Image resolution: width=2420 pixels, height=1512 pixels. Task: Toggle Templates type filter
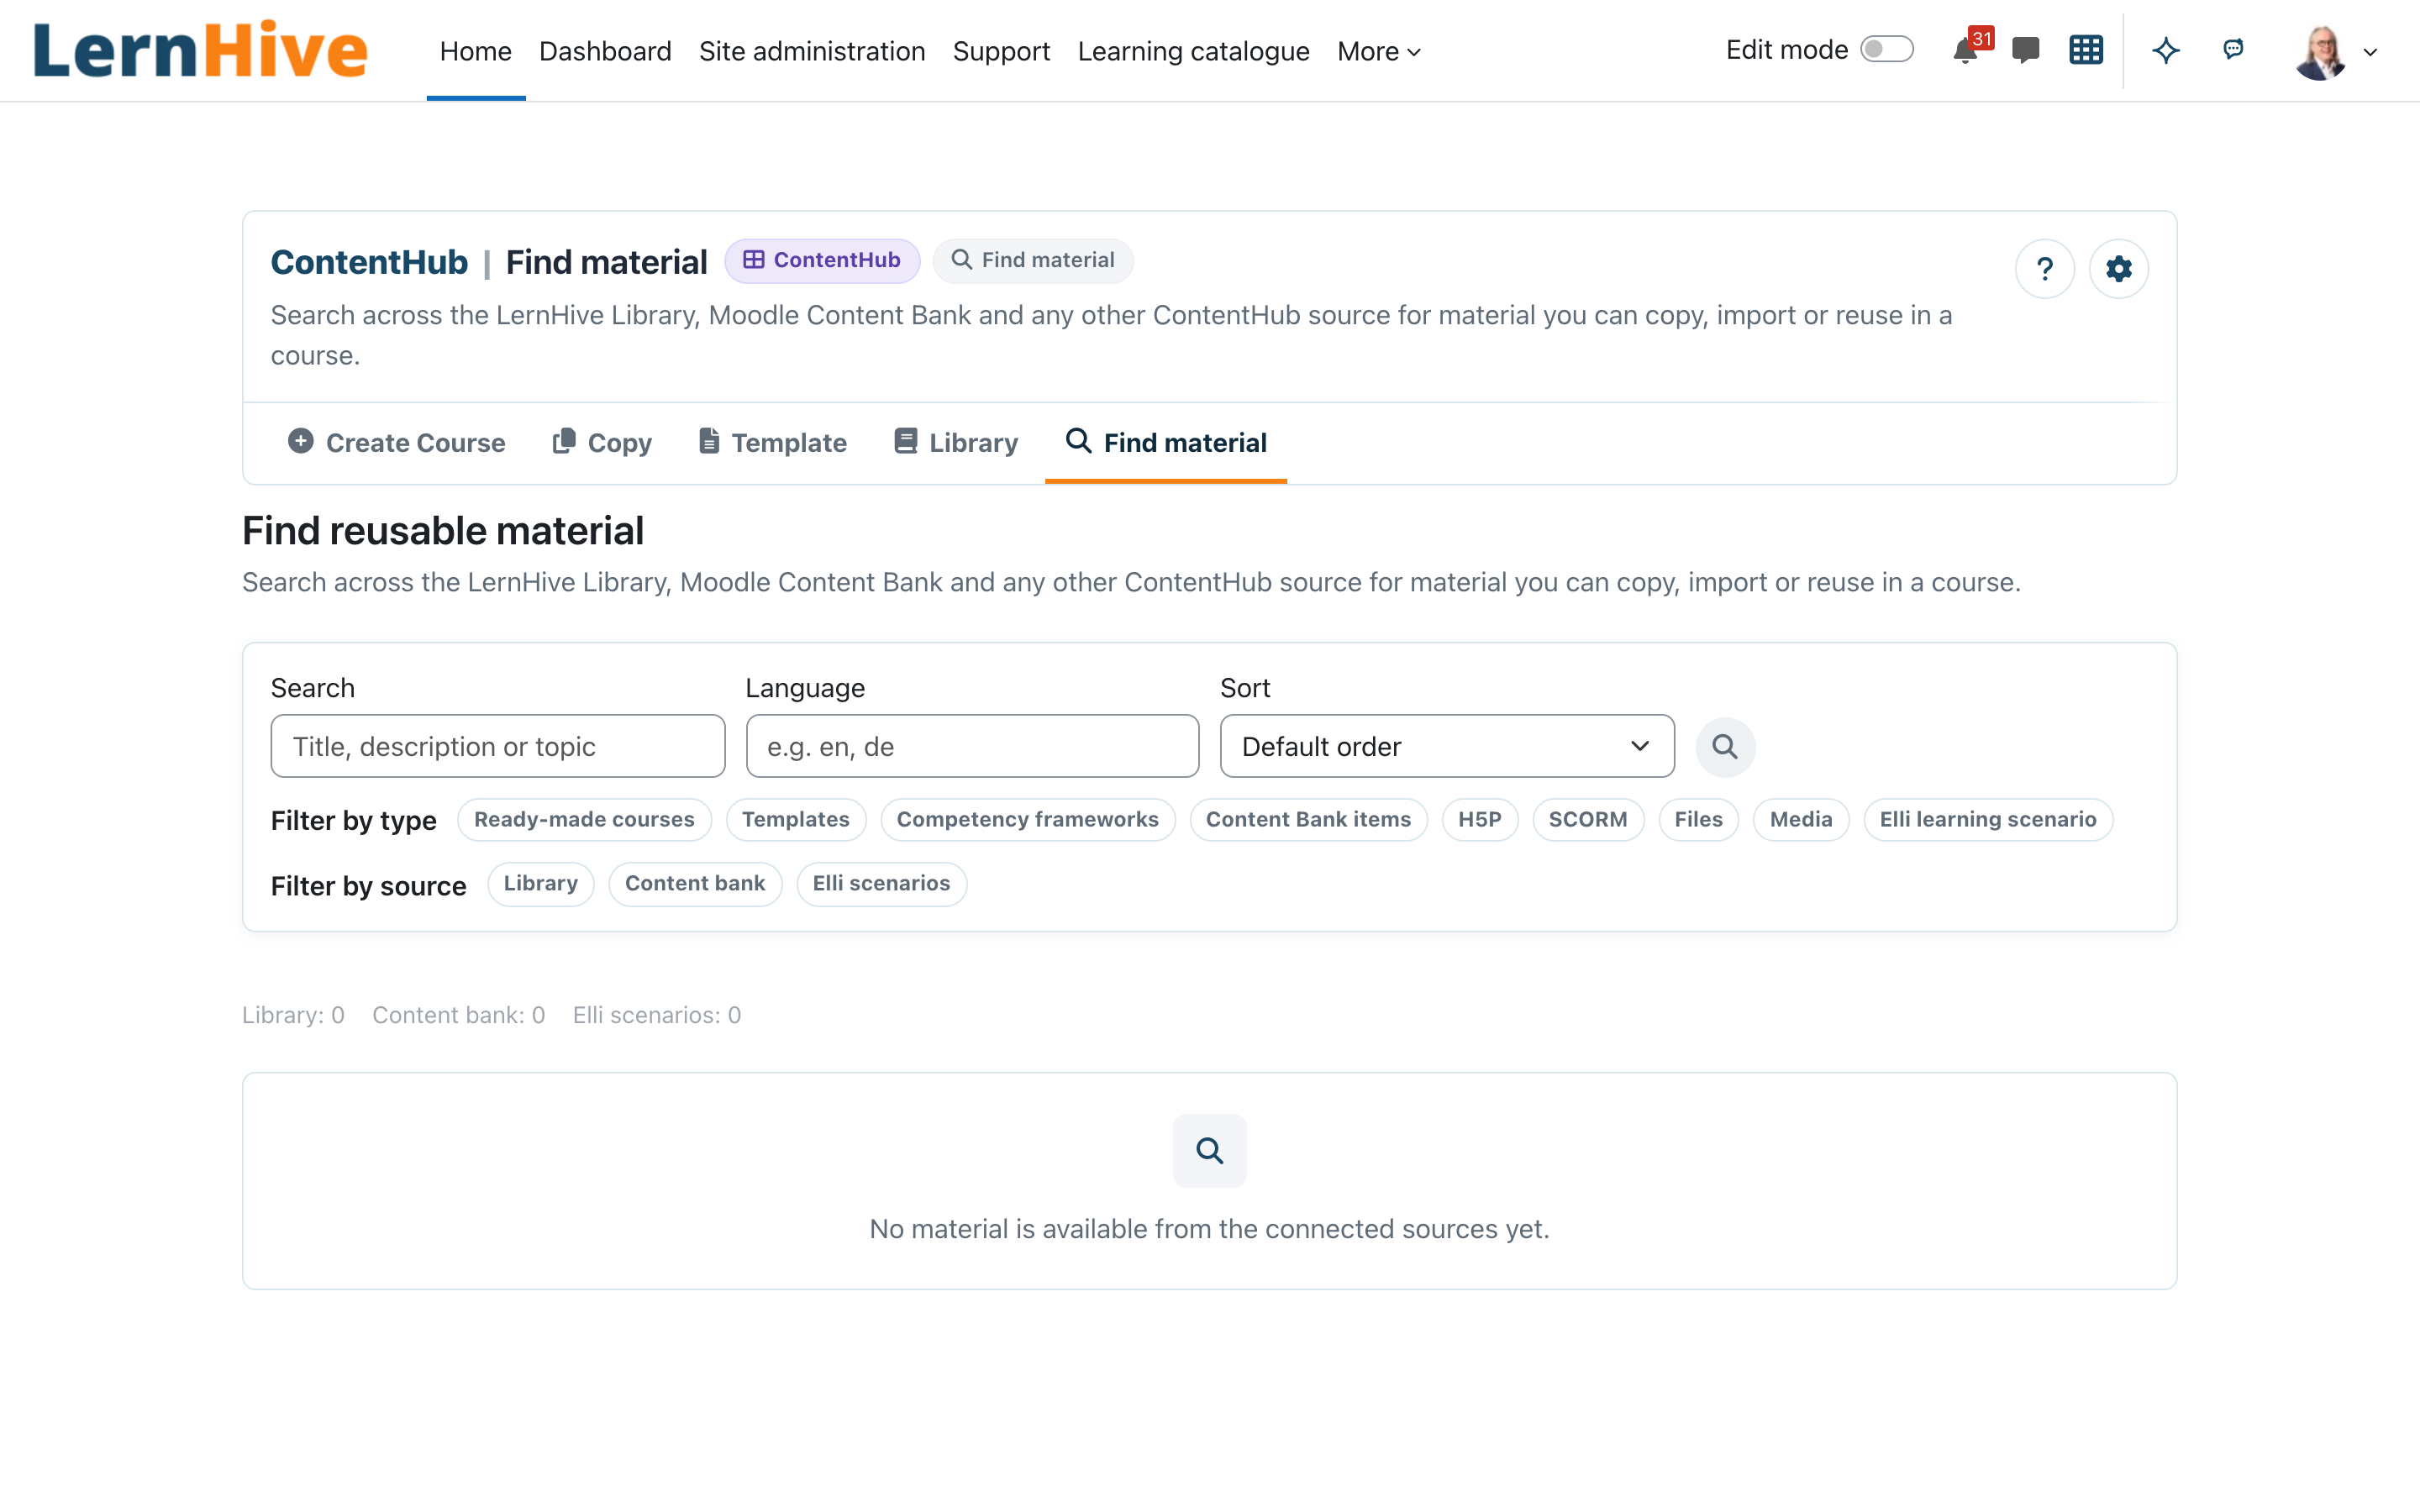pos(795,820)
